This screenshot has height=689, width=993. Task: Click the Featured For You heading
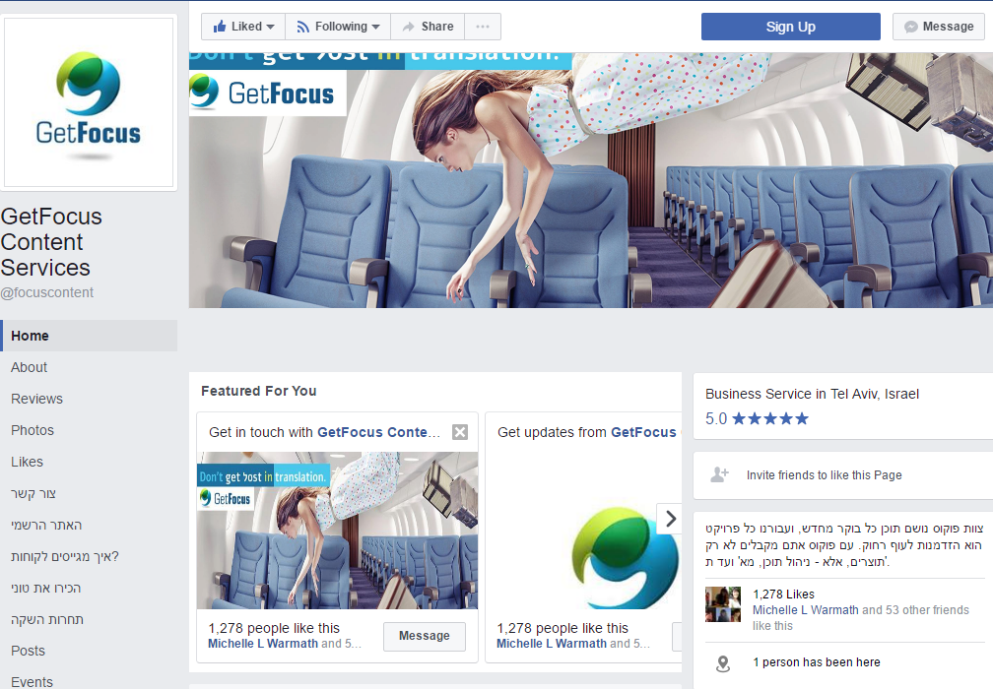(x=259, y=391)
